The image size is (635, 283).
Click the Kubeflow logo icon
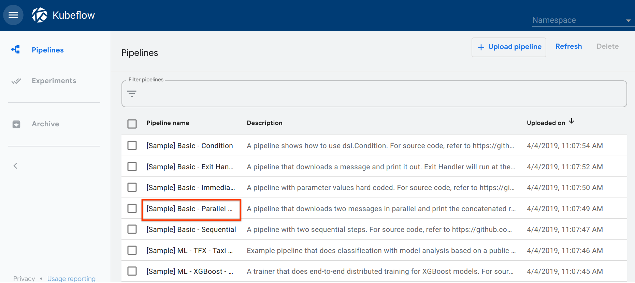(40, 15)
